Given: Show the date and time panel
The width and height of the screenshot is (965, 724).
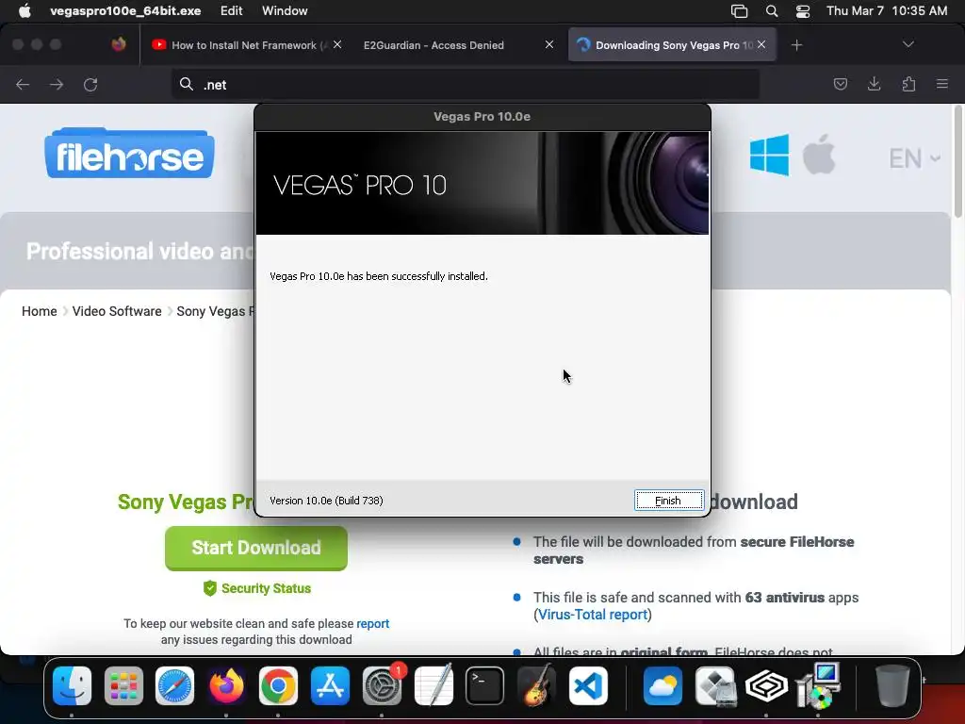Looking at the screenshot, I should pyautogui.click(x=887, y=11).
